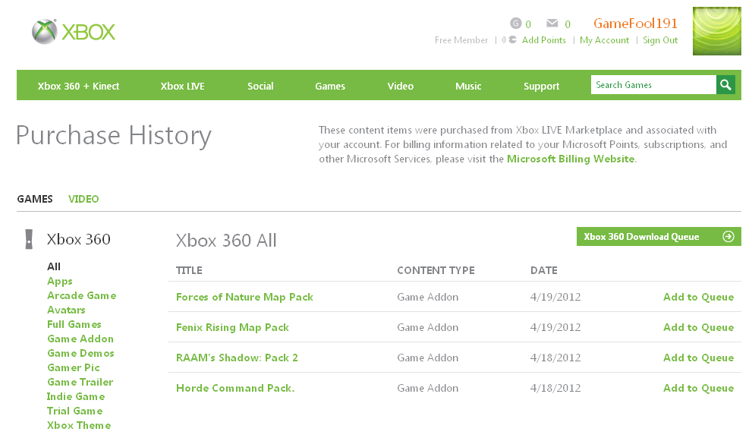Click the Free Member status text
Viewport: 752px width, 438px height.
click(461, 40)
